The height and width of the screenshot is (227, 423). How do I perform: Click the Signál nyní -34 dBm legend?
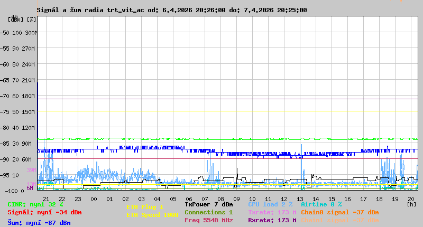coord(44,212)
